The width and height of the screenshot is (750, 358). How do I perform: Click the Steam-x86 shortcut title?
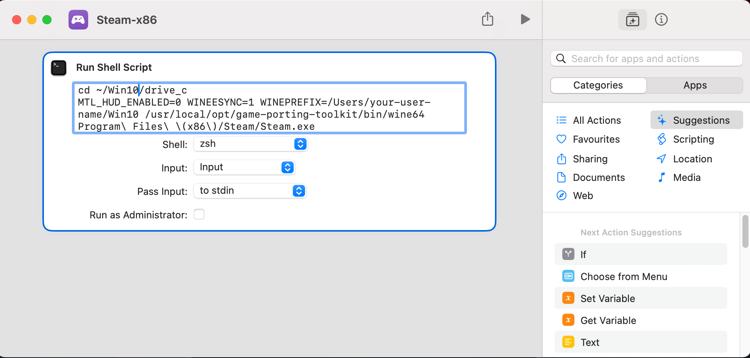(x=127, y=20)
